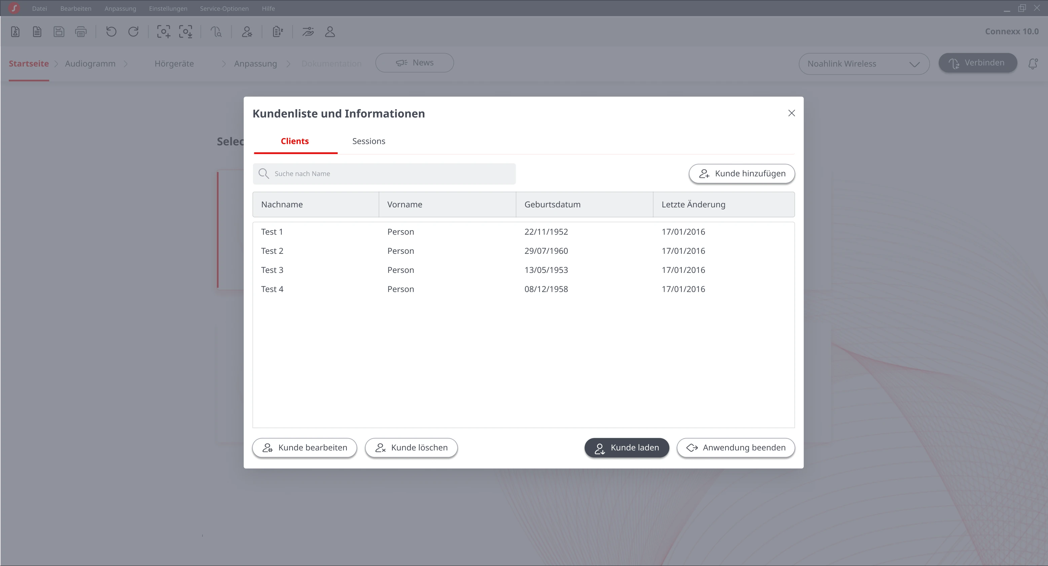
Task: Click the battery standby clipboard icon
Action: 277,32
